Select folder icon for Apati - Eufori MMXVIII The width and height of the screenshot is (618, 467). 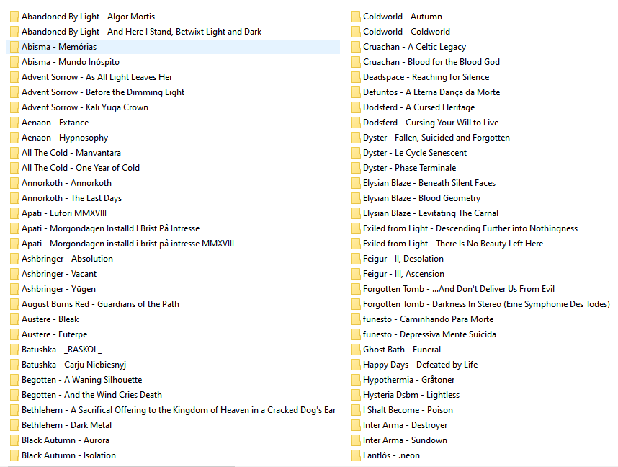14,213
